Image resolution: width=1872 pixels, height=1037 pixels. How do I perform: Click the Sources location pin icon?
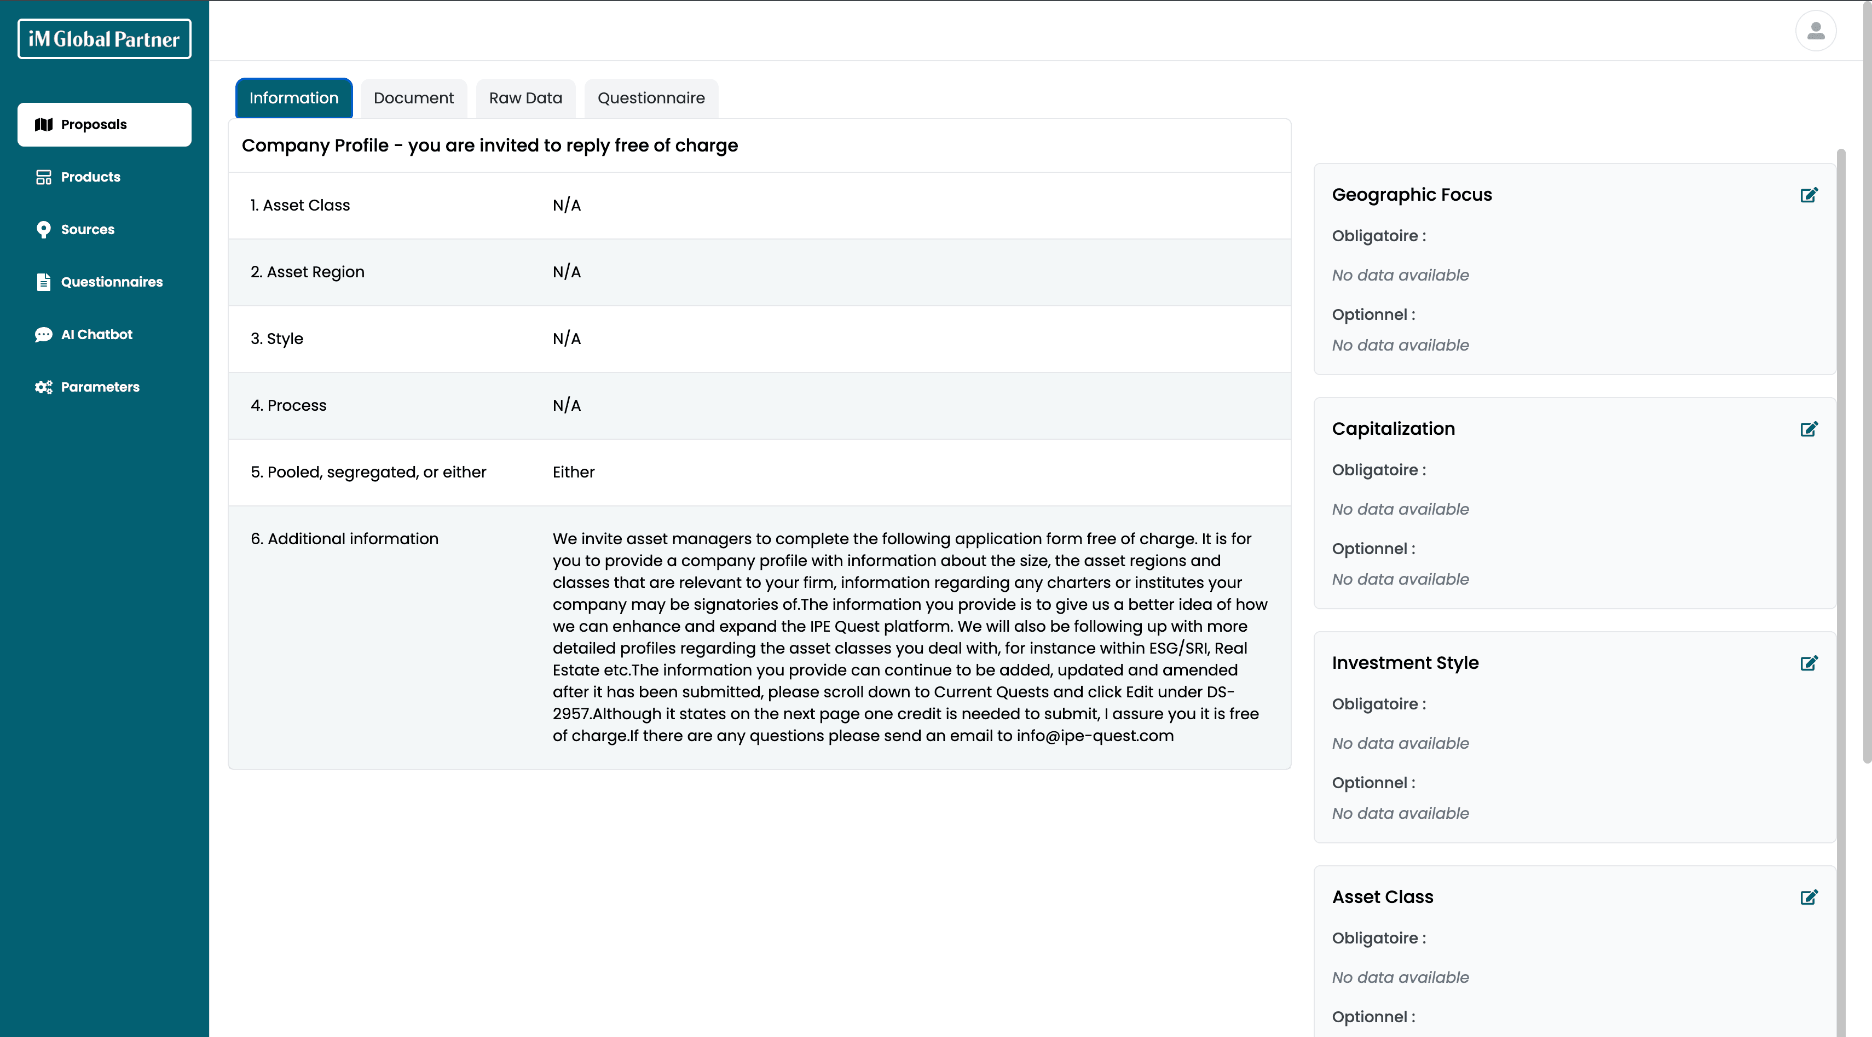coord(44,230)
